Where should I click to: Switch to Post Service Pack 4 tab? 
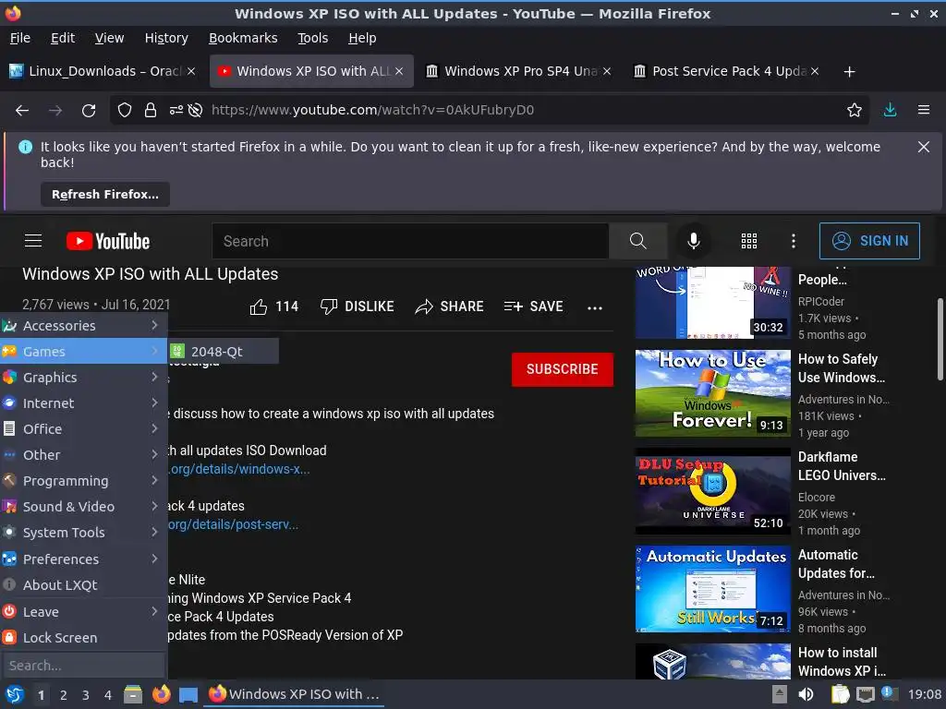click(726, 71)
